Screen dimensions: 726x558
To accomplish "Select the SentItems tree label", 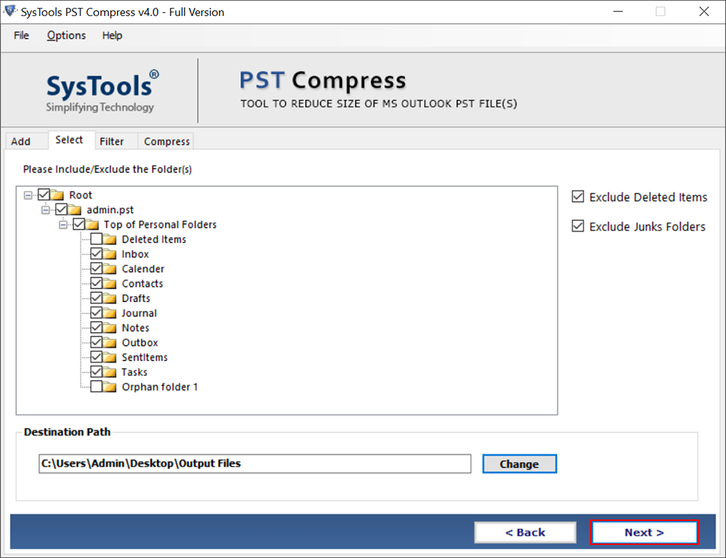I will [145, 357].
